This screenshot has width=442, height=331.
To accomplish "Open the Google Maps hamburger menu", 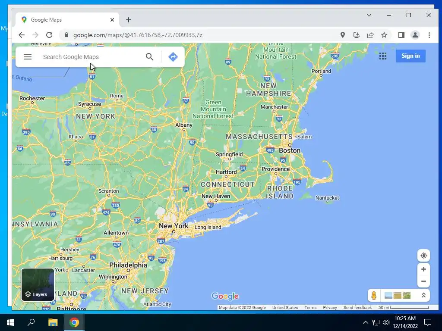I will tap(27, 57).
